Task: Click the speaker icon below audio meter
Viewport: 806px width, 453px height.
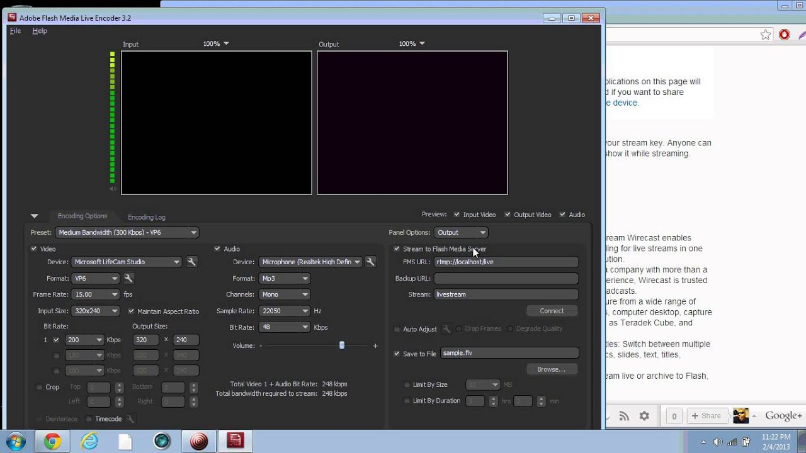Action: coord(113,189)
